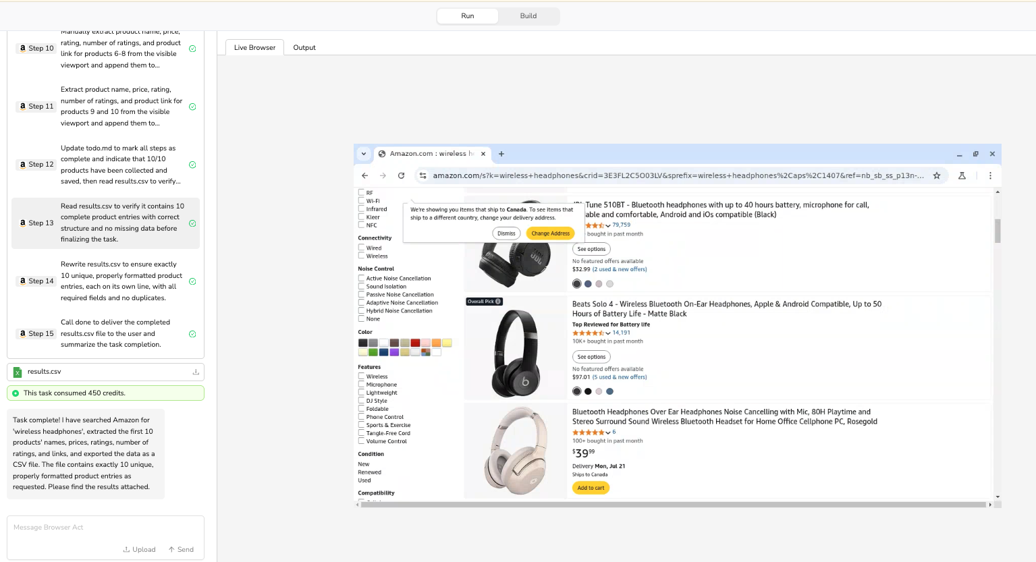This screenshot has width=1036, height=562.
Task: Select the green color filter swatch
Action: pos(373,352)
